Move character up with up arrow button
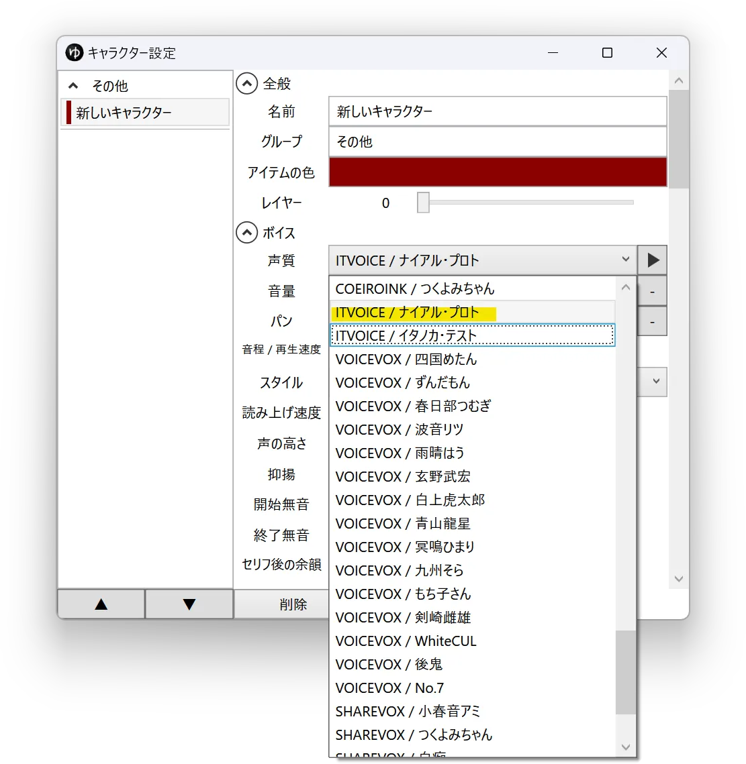 [101, 604]
